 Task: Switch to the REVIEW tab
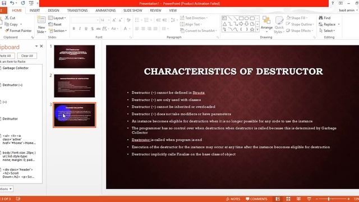click(155, 11)
